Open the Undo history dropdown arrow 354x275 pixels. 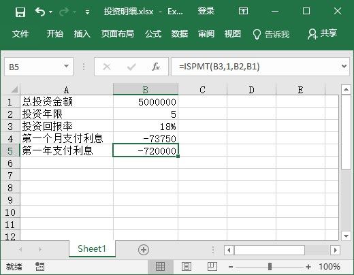(51, 12)
